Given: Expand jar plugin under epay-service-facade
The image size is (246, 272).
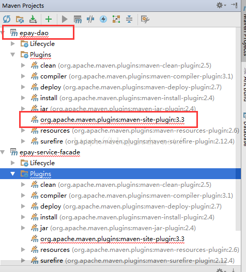Looking at the screenshot, I should coord(23,228).
